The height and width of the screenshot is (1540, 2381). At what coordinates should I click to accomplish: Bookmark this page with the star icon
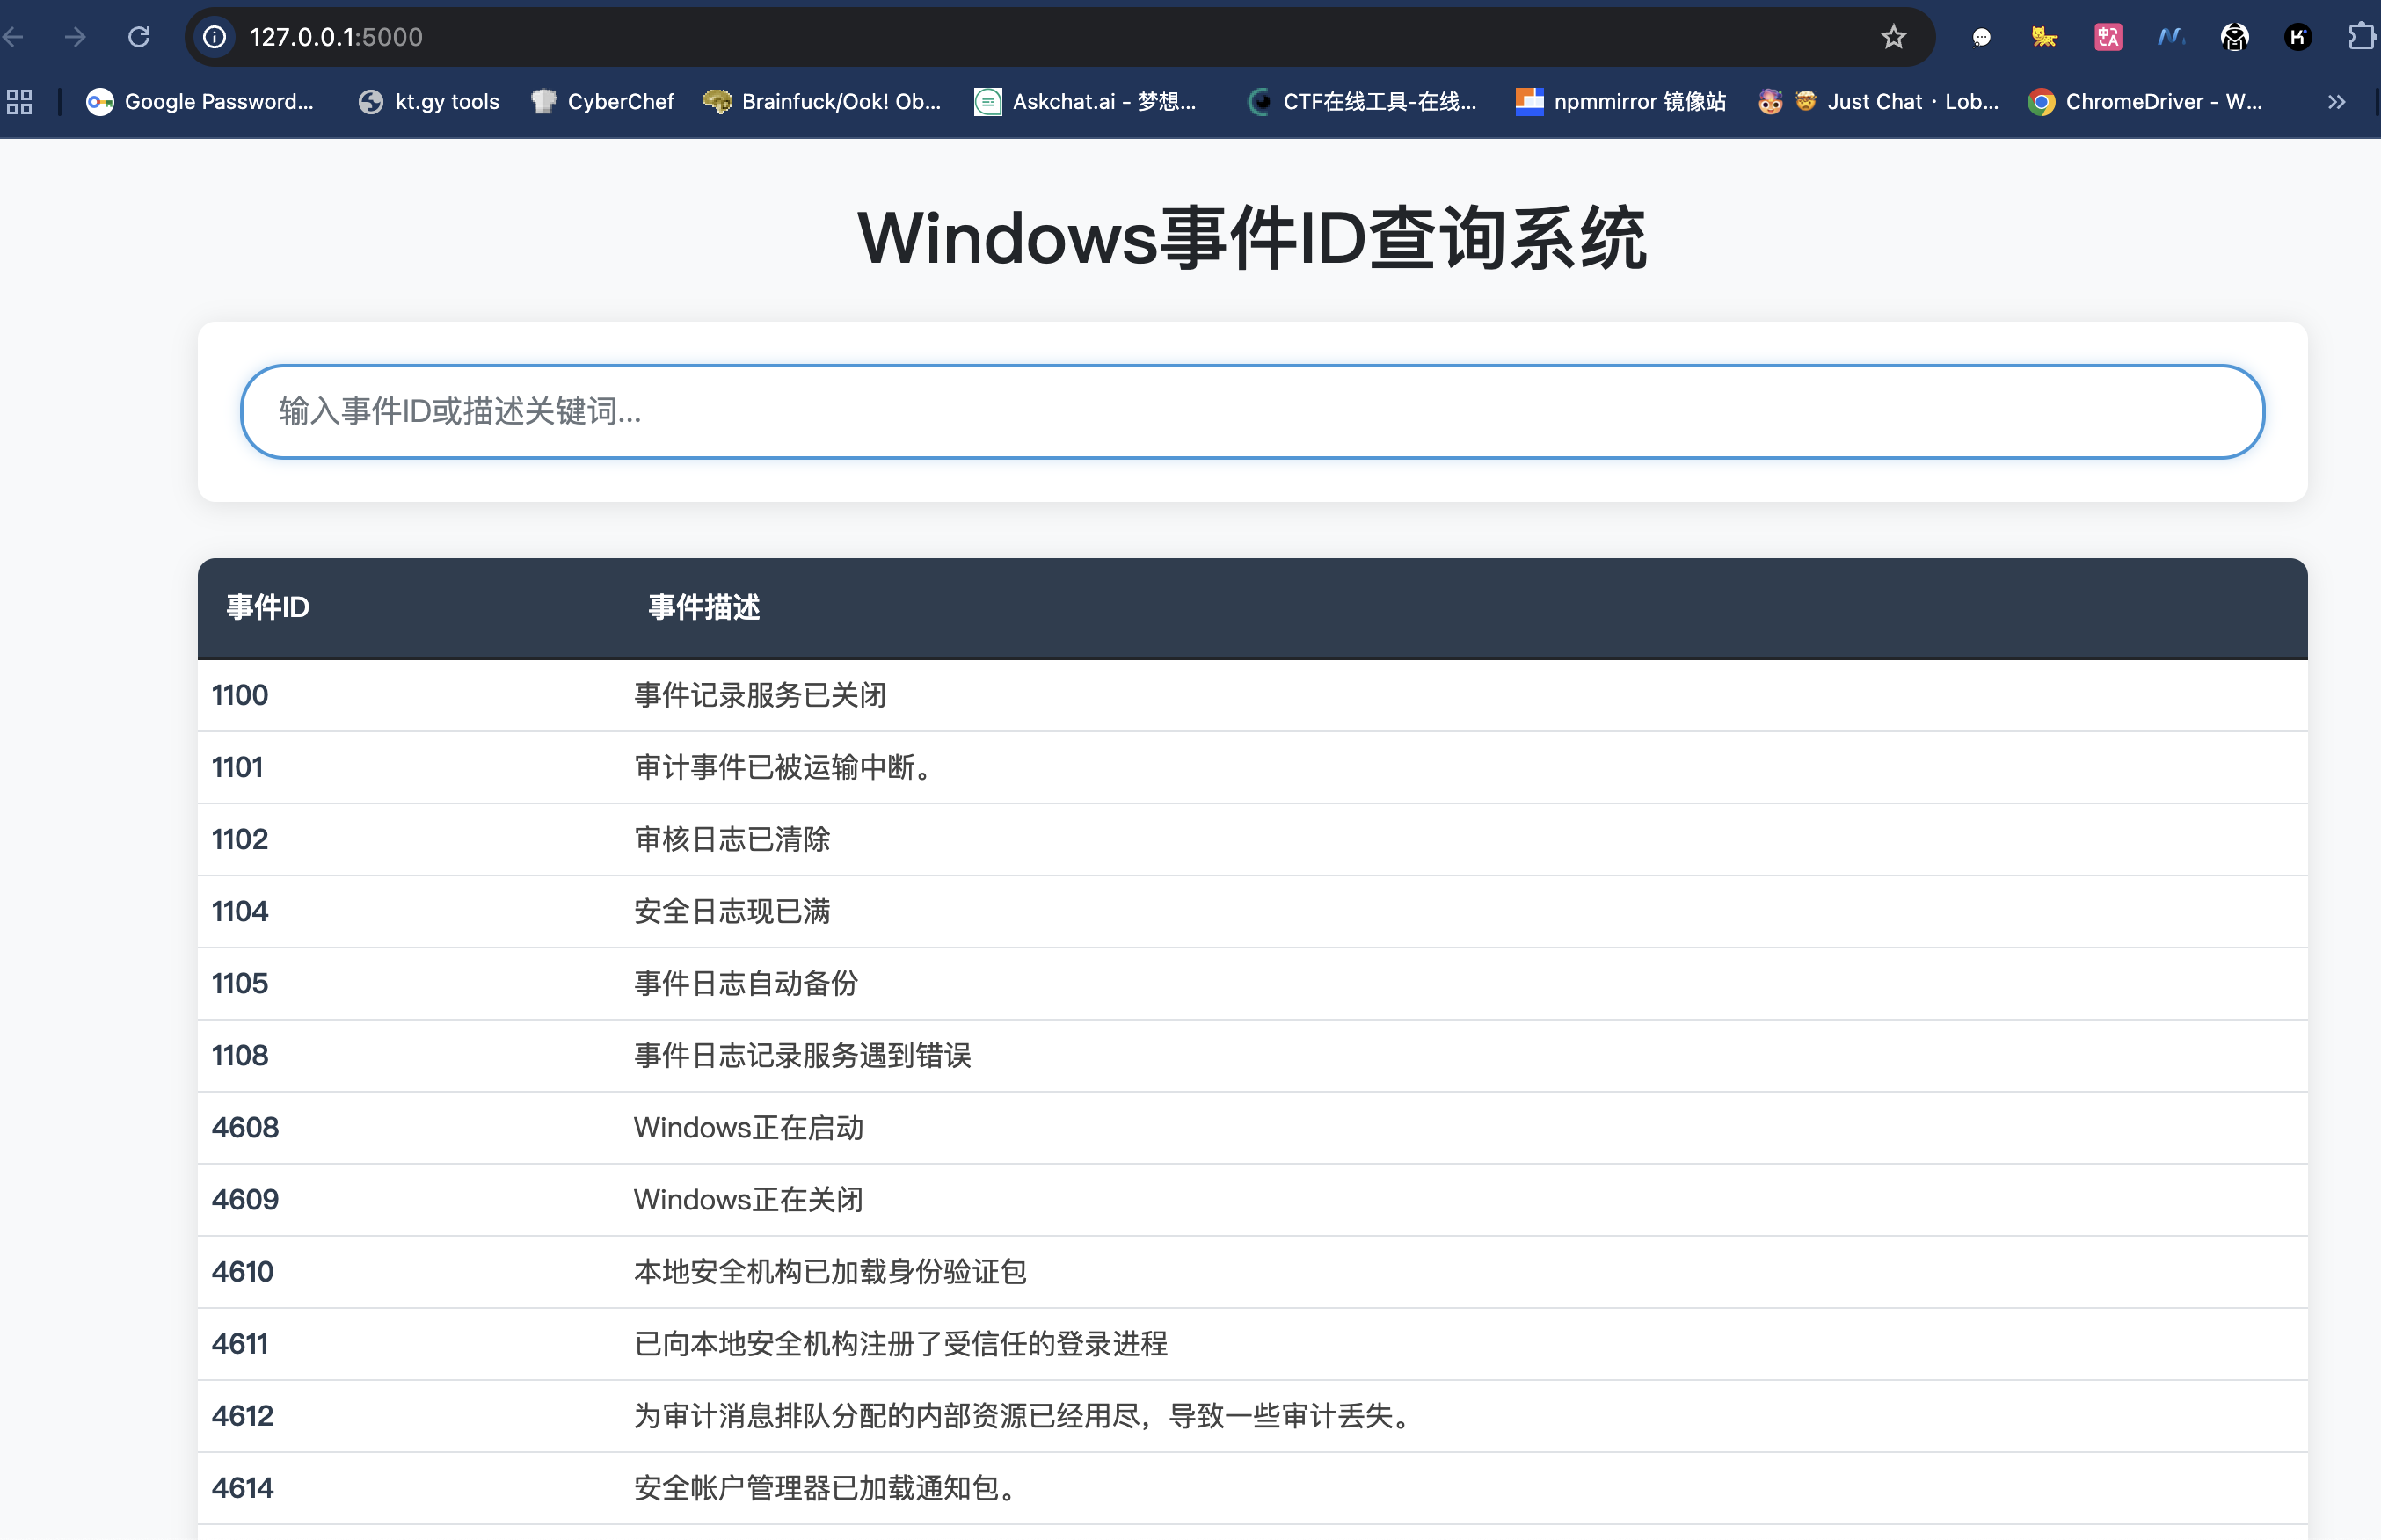coord(1893,37)
